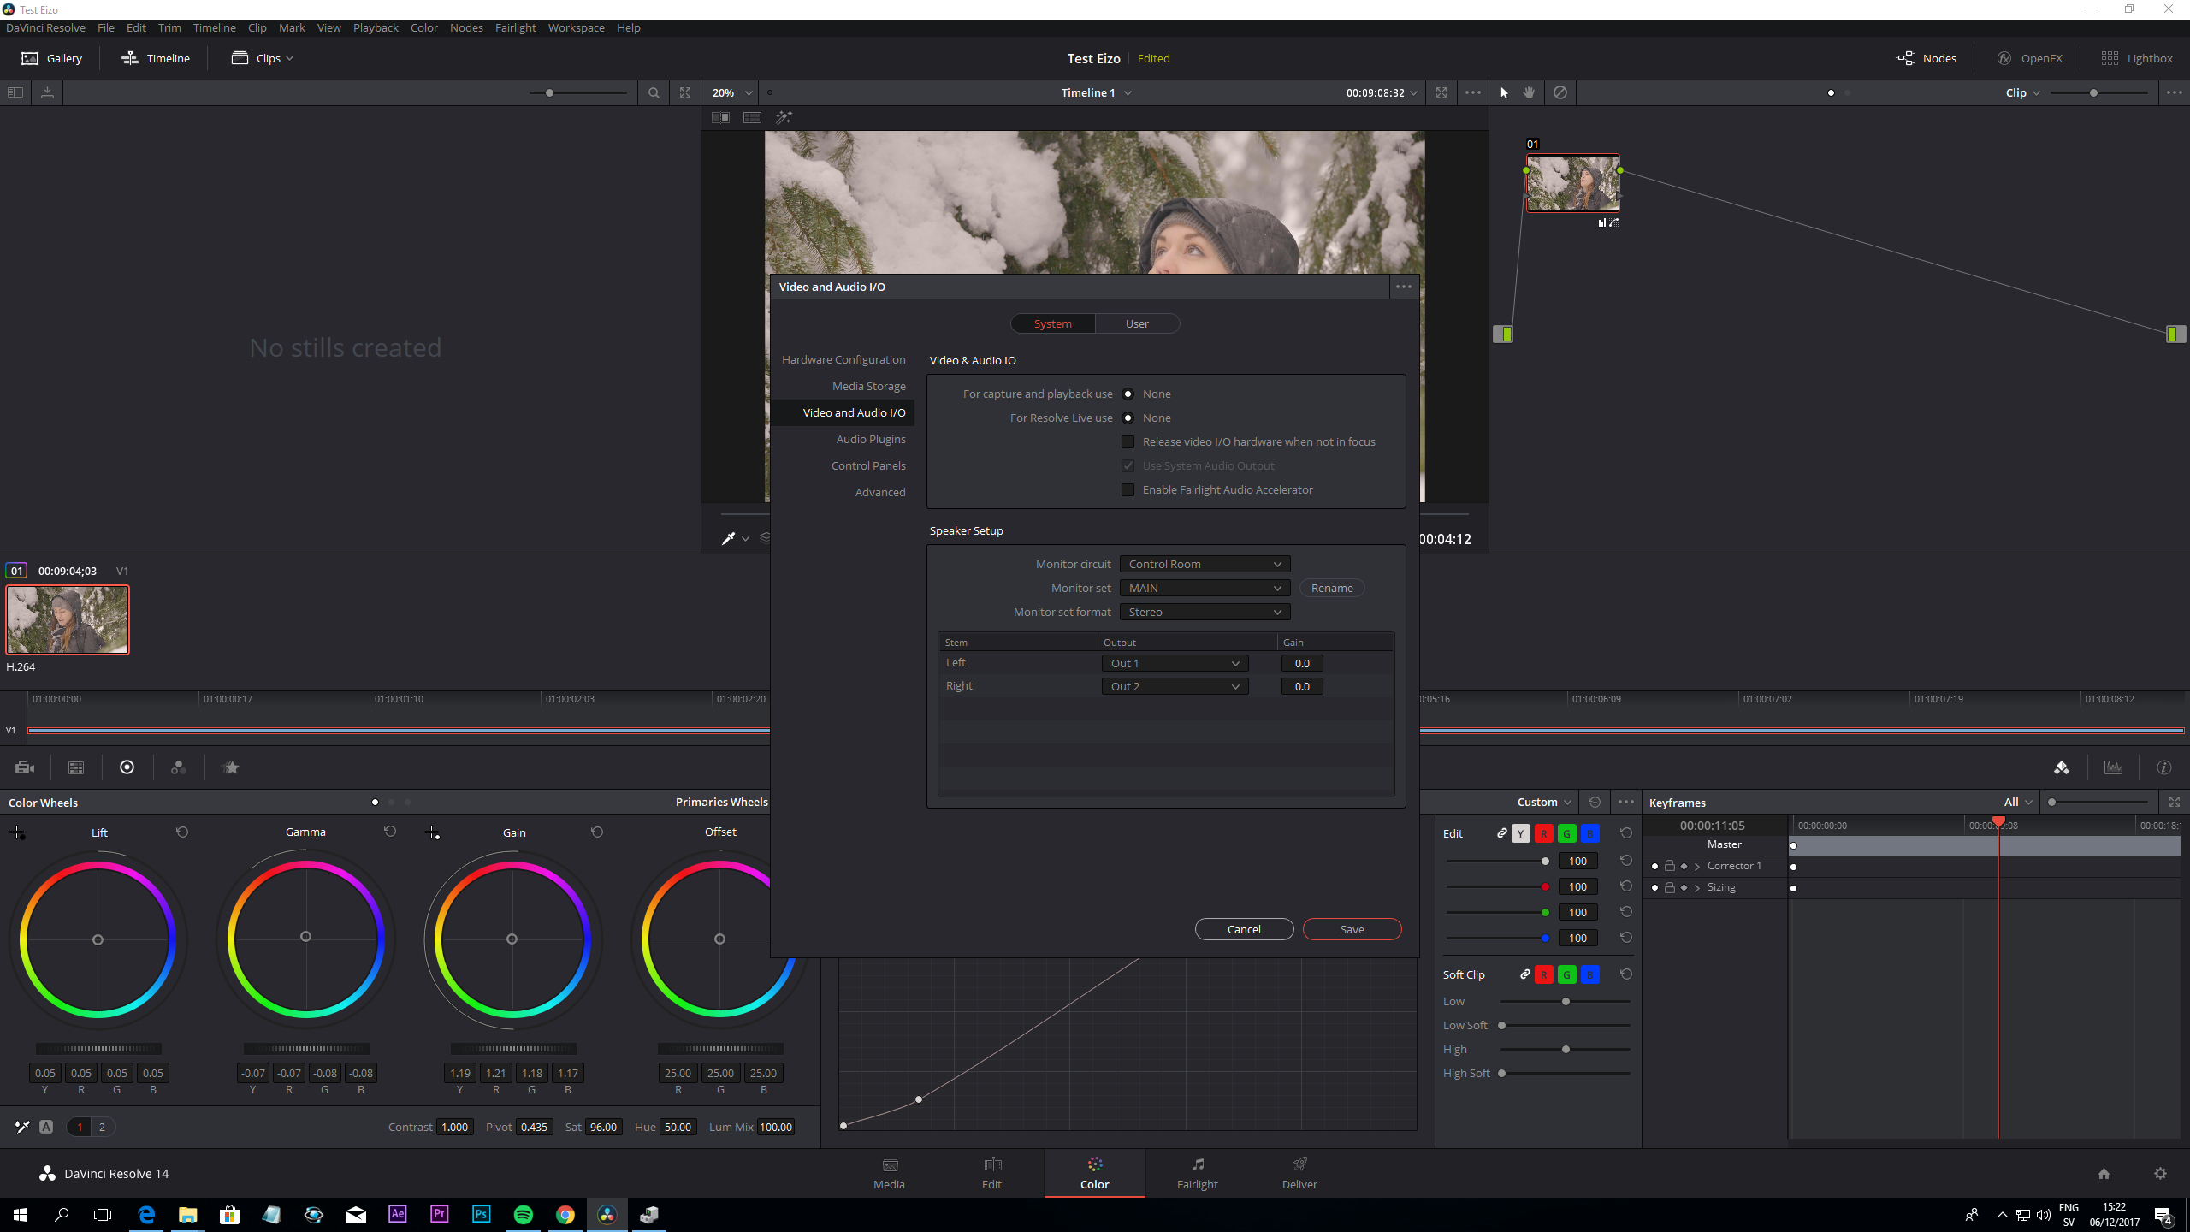The image size is (2190, 1232).
Task: Click the bypass grades icon
Action: 1560,92
